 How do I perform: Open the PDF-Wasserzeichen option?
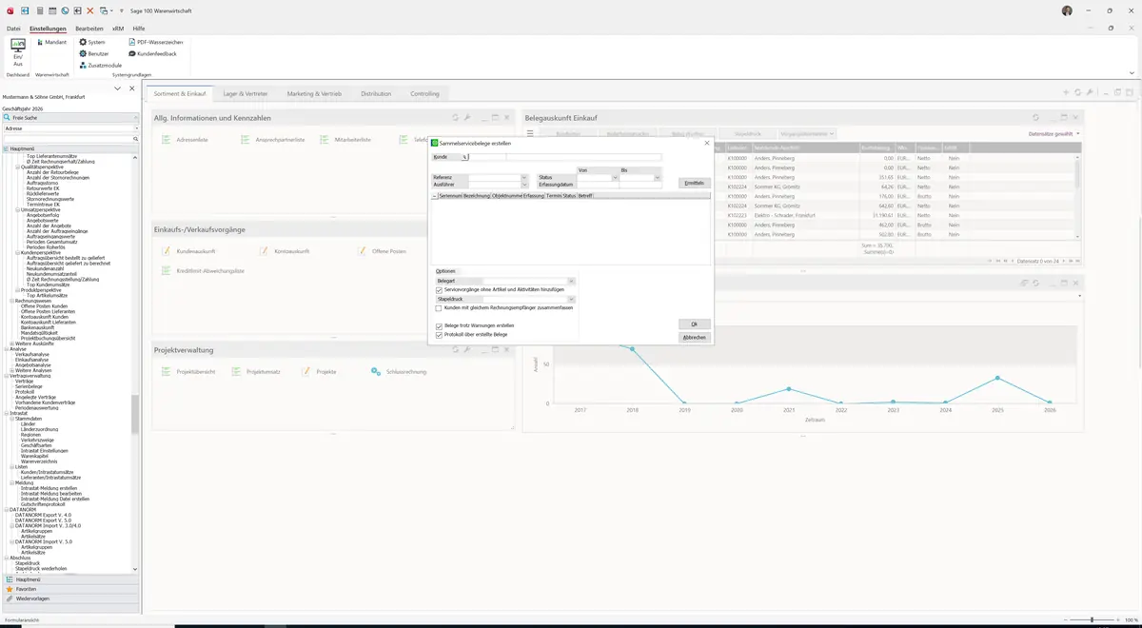tap(155, 42)
